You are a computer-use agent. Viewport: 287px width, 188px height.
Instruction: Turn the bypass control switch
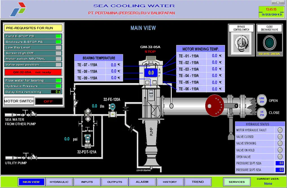(x=240, y=42)
